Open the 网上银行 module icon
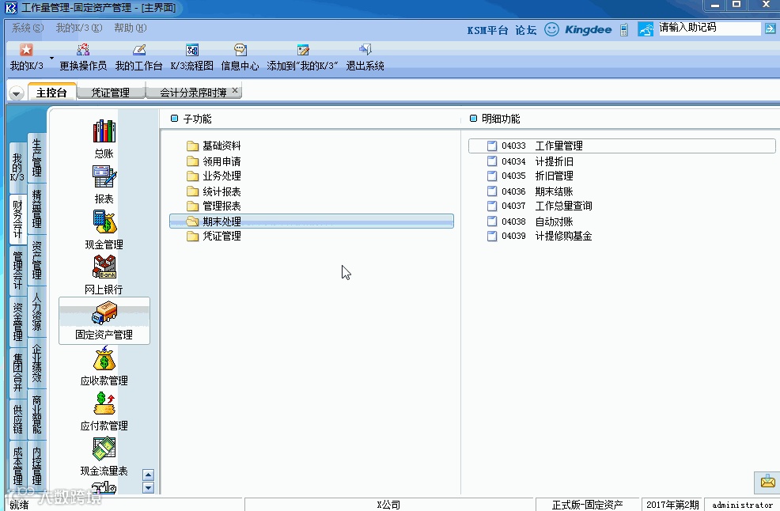 [x=104, y=267]
